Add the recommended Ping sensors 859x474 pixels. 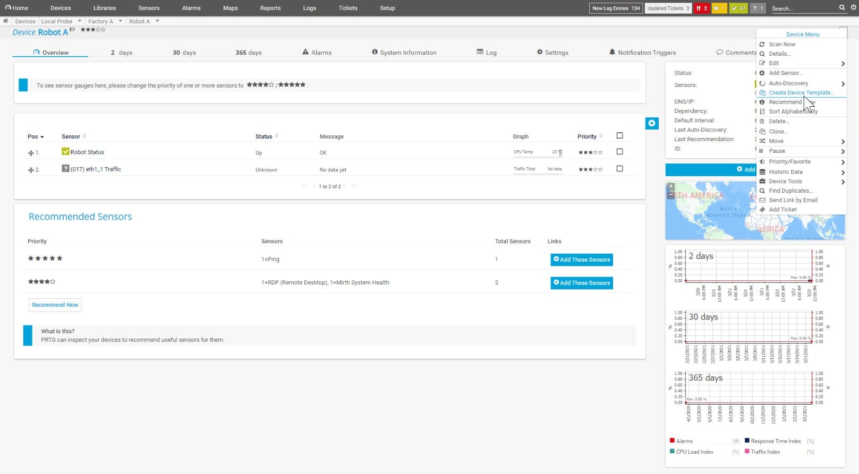pos(582,260)
